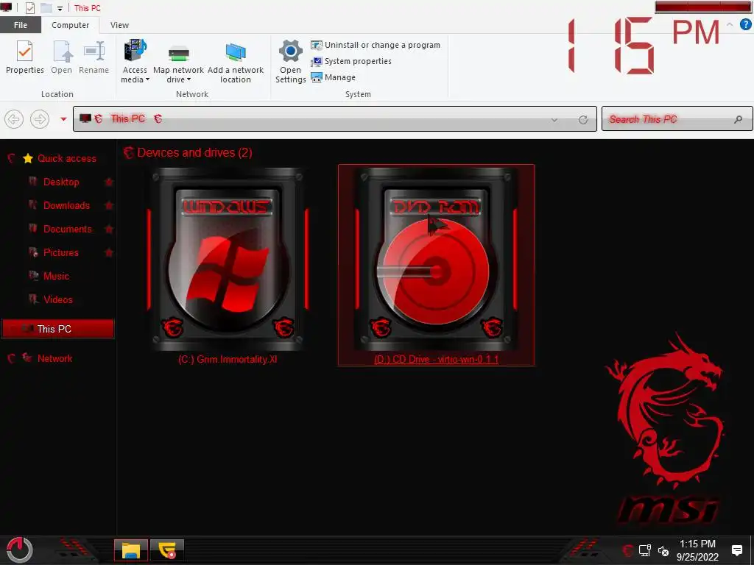Click the muted volume tray icon

tap(663, 551)
